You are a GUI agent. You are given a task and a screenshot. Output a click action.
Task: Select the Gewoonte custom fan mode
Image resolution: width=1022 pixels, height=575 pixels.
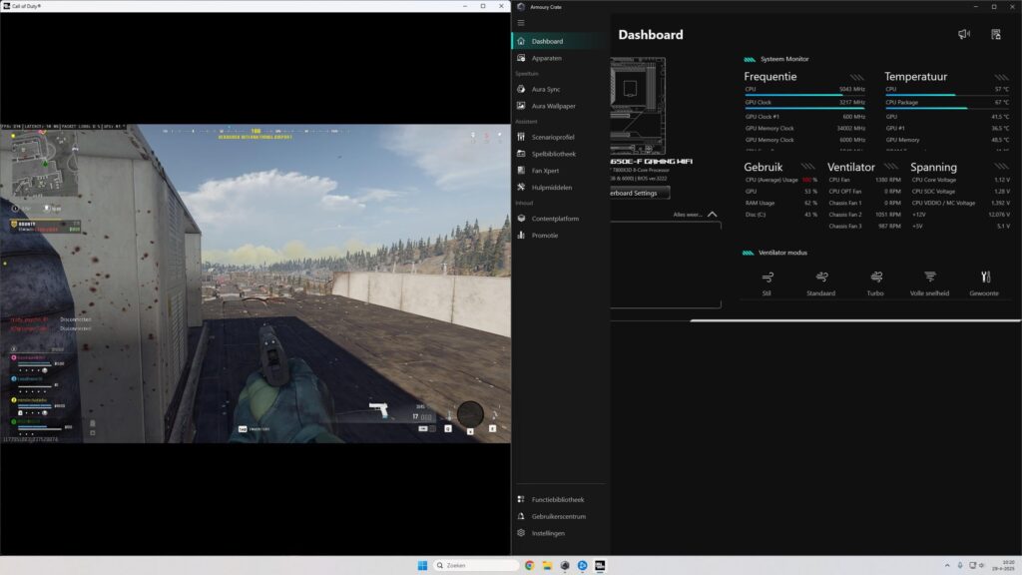[984, 284]
